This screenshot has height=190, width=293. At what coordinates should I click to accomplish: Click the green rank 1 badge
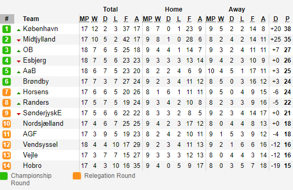click(x=6, y=29)
